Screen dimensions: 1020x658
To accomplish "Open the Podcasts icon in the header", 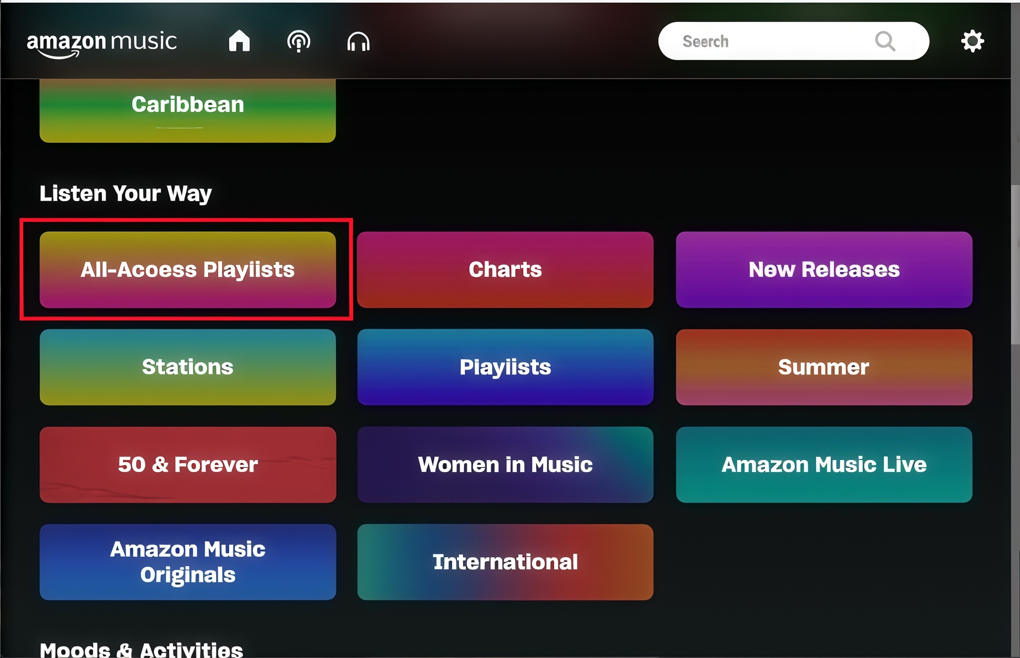I will (x=299, y=41).
